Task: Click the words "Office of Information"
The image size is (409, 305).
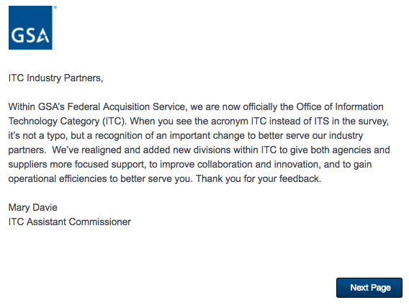Action: [340, 107]
